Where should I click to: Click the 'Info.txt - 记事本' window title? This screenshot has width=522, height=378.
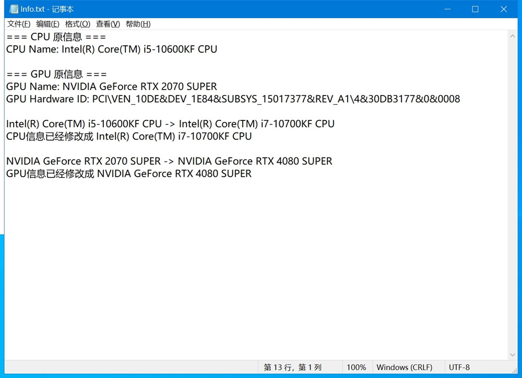click(47, 9)
